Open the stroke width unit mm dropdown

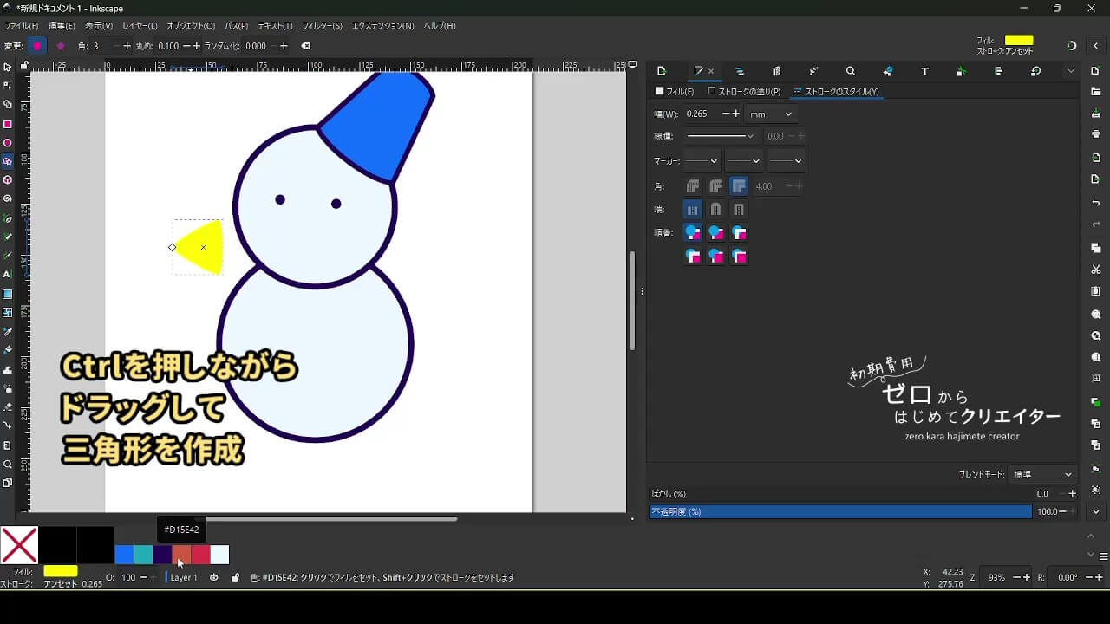coord(770,114)
